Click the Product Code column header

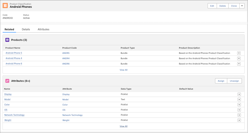click(x=69, y=48)
